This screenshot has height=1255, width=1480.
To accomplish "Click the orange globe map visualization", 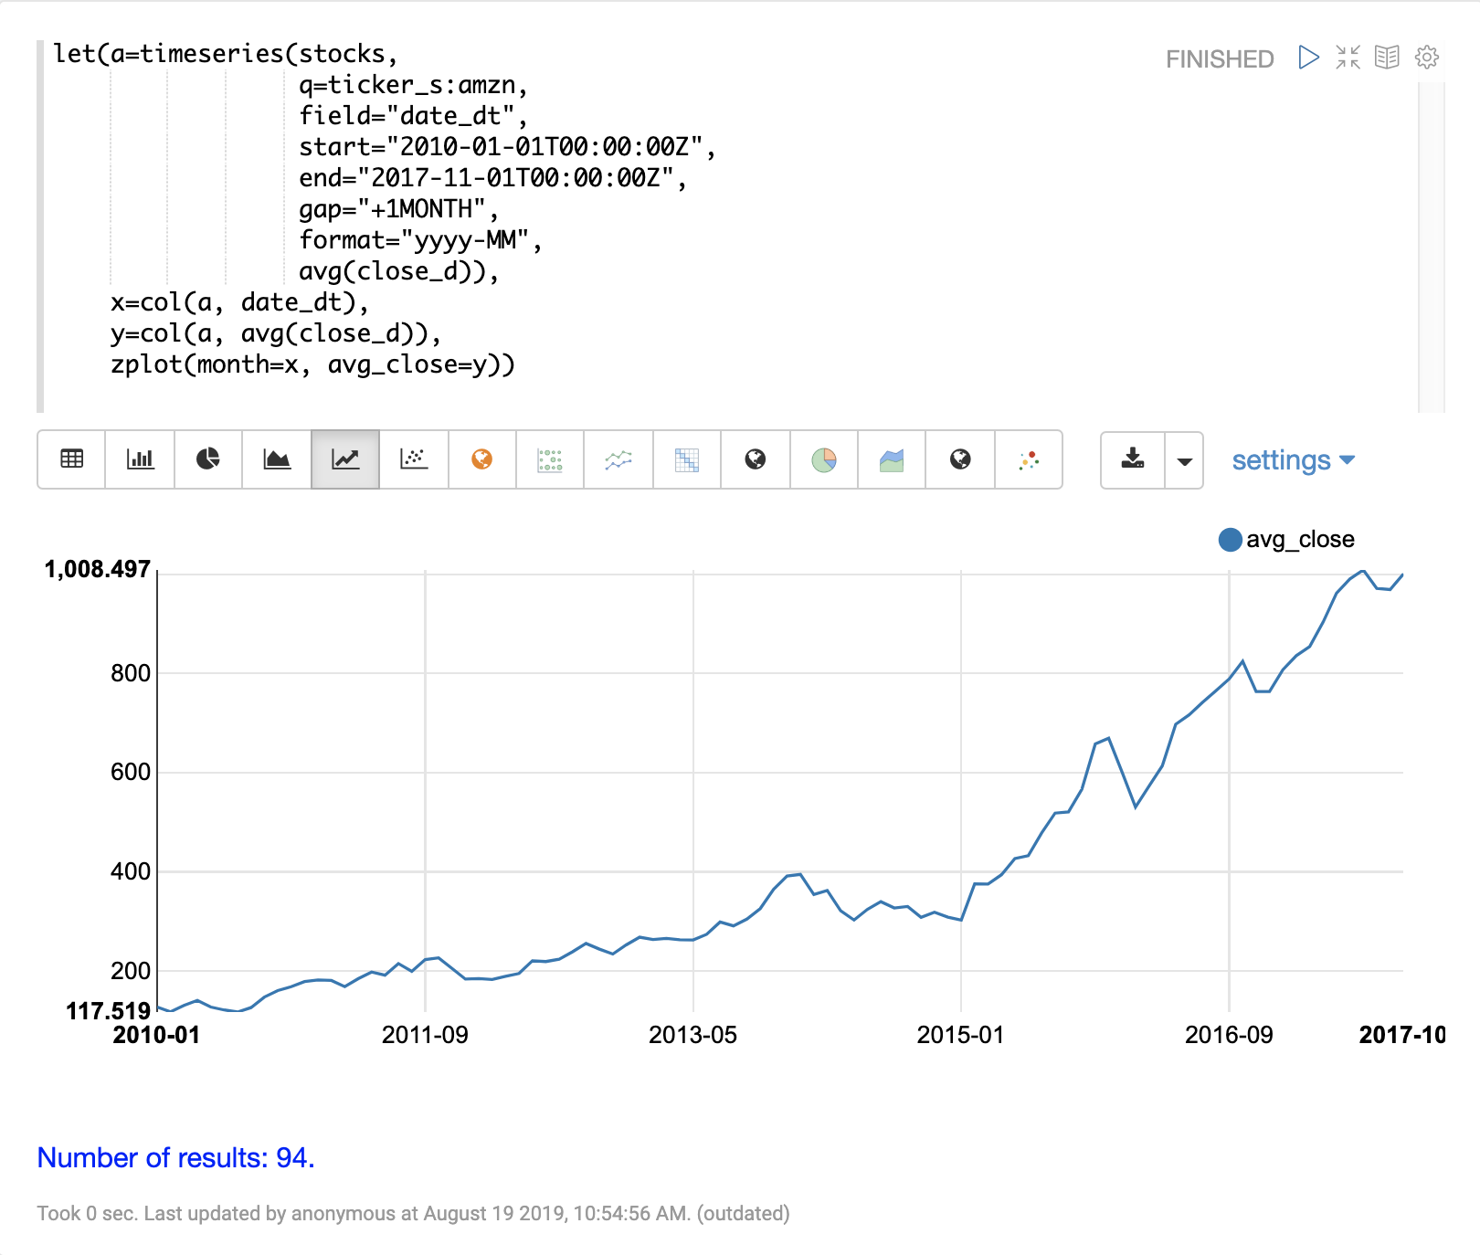I will pos(482,459).
